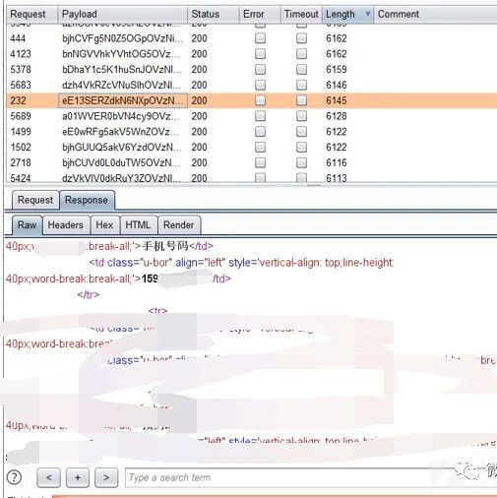The width and height of the screenshot is (497, 498).
Task: Toggle Error checkbox in request 5683 row
Action: (x=260, y=85)
